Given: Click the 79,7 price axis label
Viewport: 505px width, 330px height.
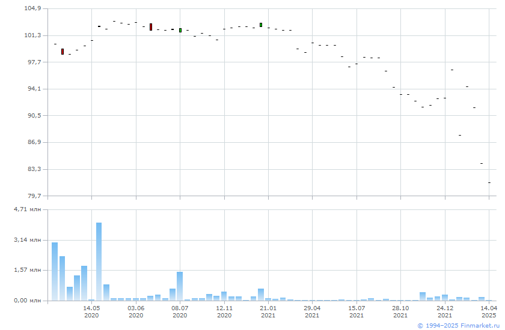Looking at the screenshot, I should click(34, 196).
